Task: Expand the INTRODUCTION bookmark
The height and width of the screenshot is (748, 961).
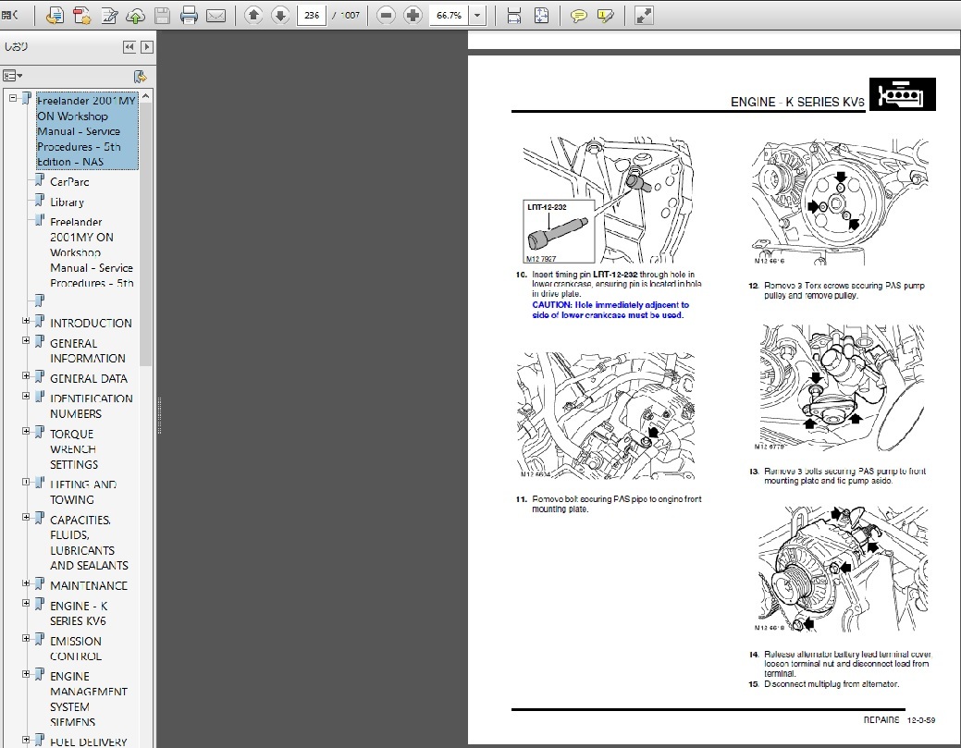Action: tap(26, 321)
